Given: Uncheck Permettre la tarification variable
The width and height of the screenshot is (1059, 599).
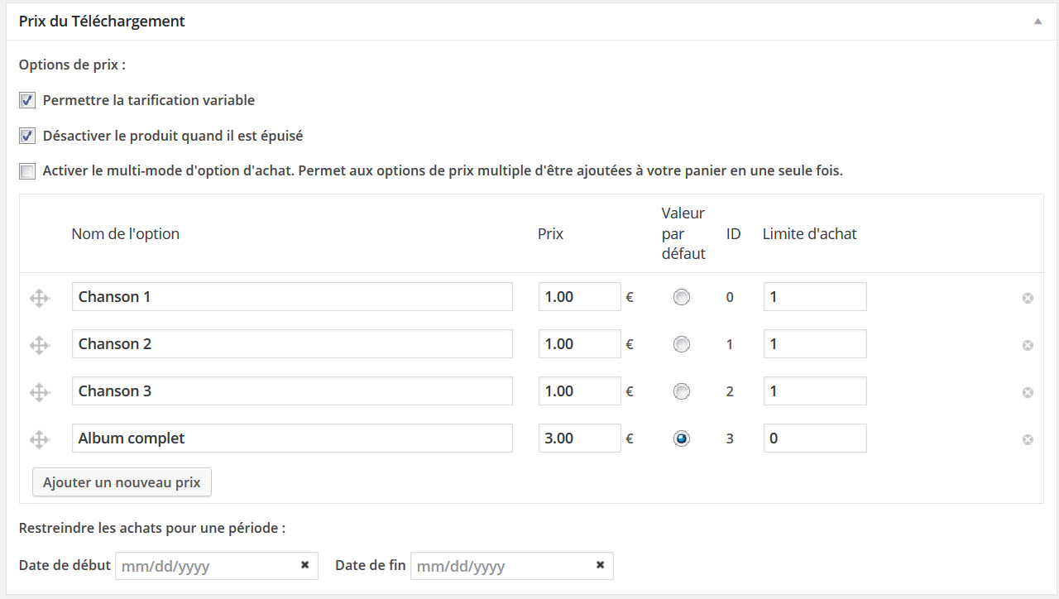Looking at the screenshot, I should tap(27, 101).
